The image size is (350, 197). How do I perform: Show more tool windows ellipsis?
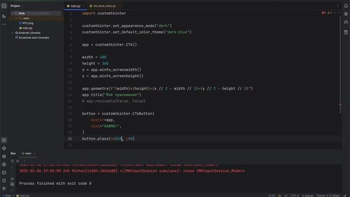[4, 24]
